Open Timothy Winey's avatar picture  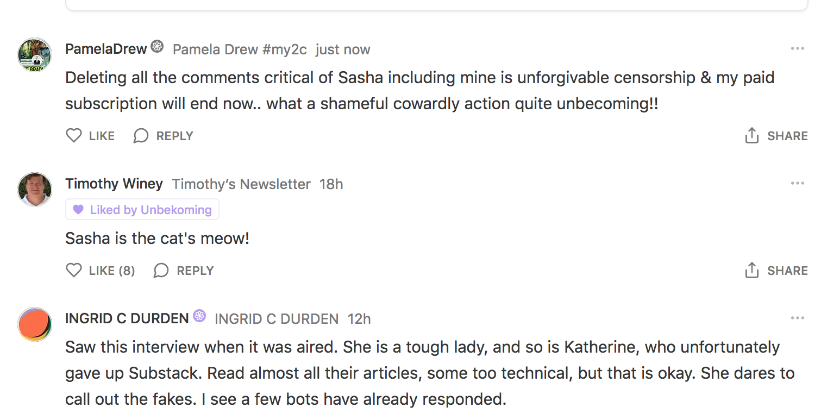point(35,189)
